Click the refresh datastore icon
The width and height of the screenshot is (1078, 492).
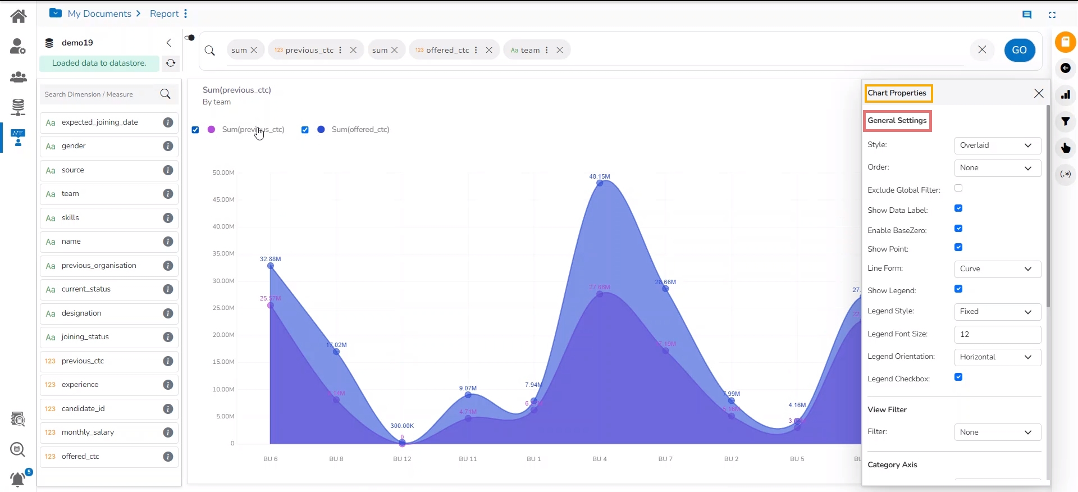click(171, 63)
